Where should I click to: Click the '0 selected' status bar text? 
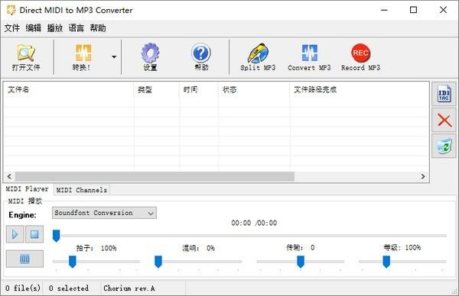pos(69,288)
